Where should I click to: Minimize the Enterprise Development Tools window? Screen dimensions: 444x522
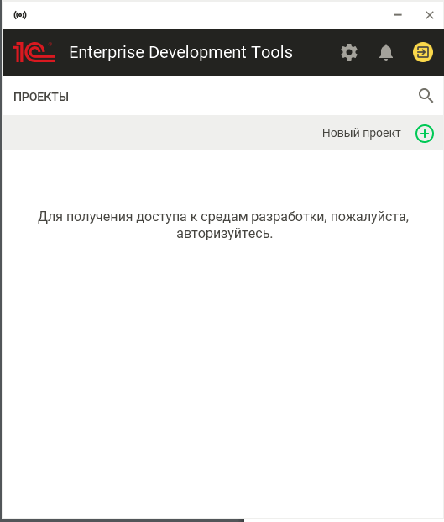tap(398, 15)
